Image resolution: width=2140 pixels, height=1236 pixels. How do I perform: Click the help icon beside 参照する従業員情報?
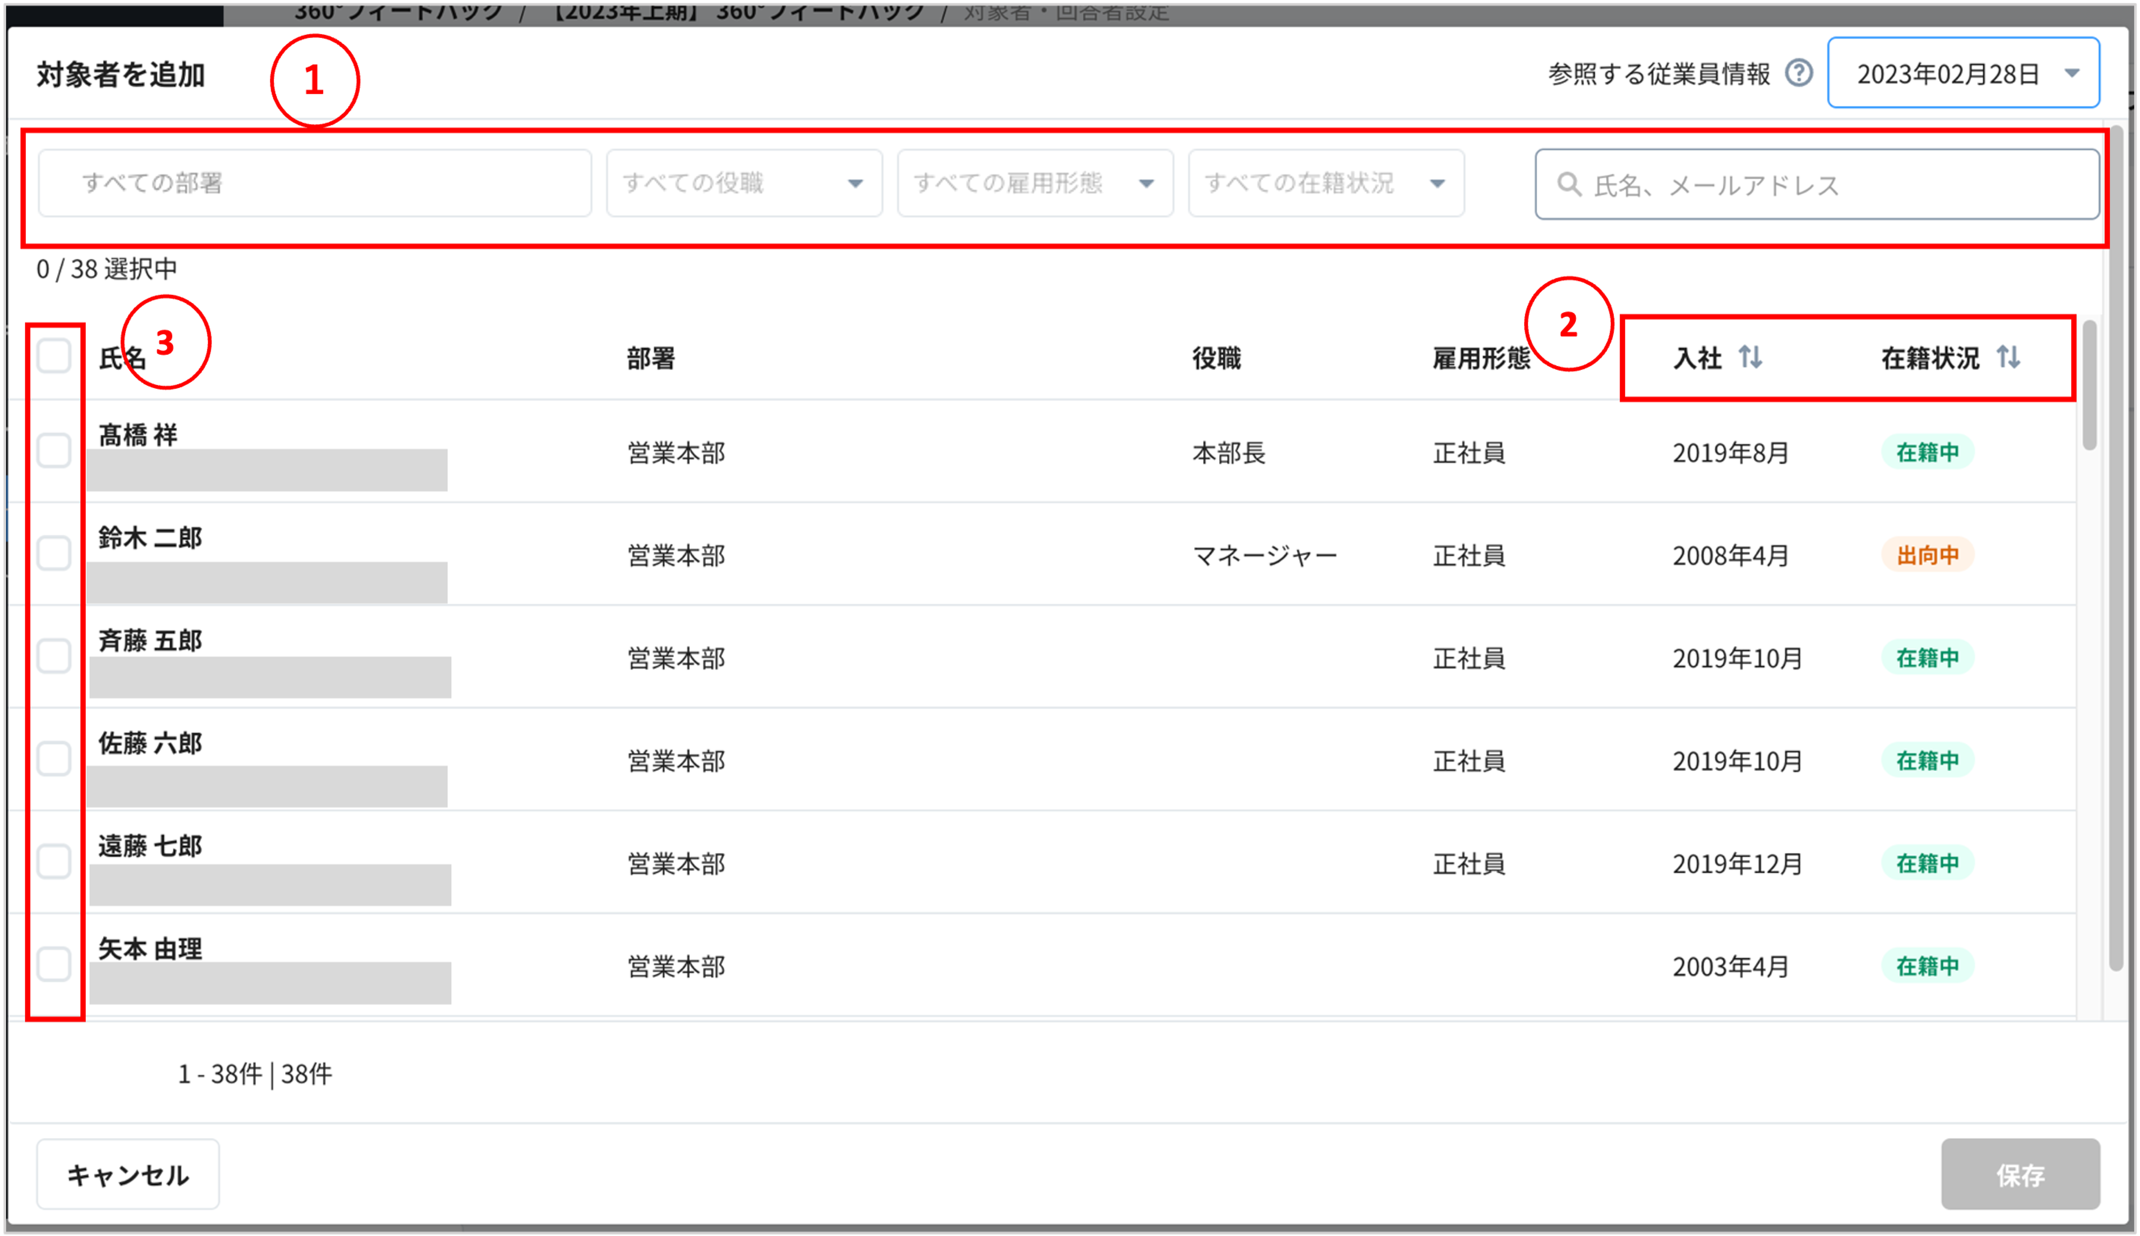coord(1799,73)
